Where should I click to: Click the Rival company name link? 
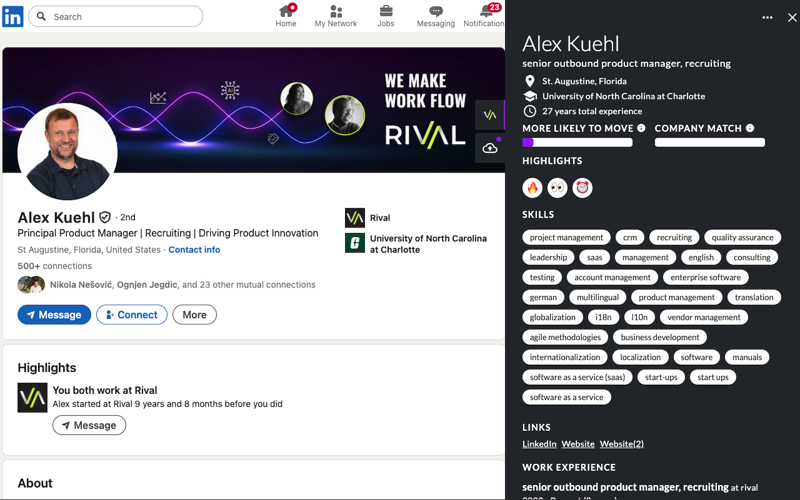pyautogui.click(x=380, y=217)
